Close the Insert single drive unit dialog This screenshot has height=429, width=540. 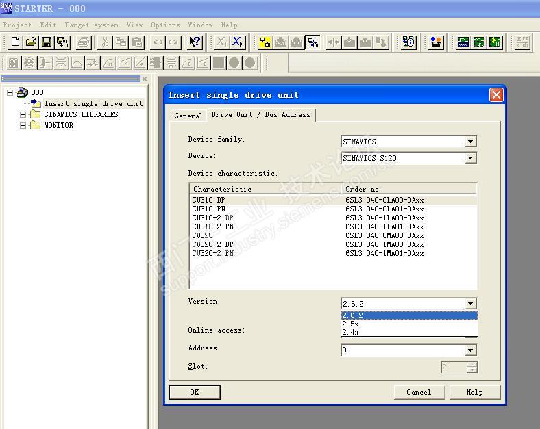coord(496,95)
